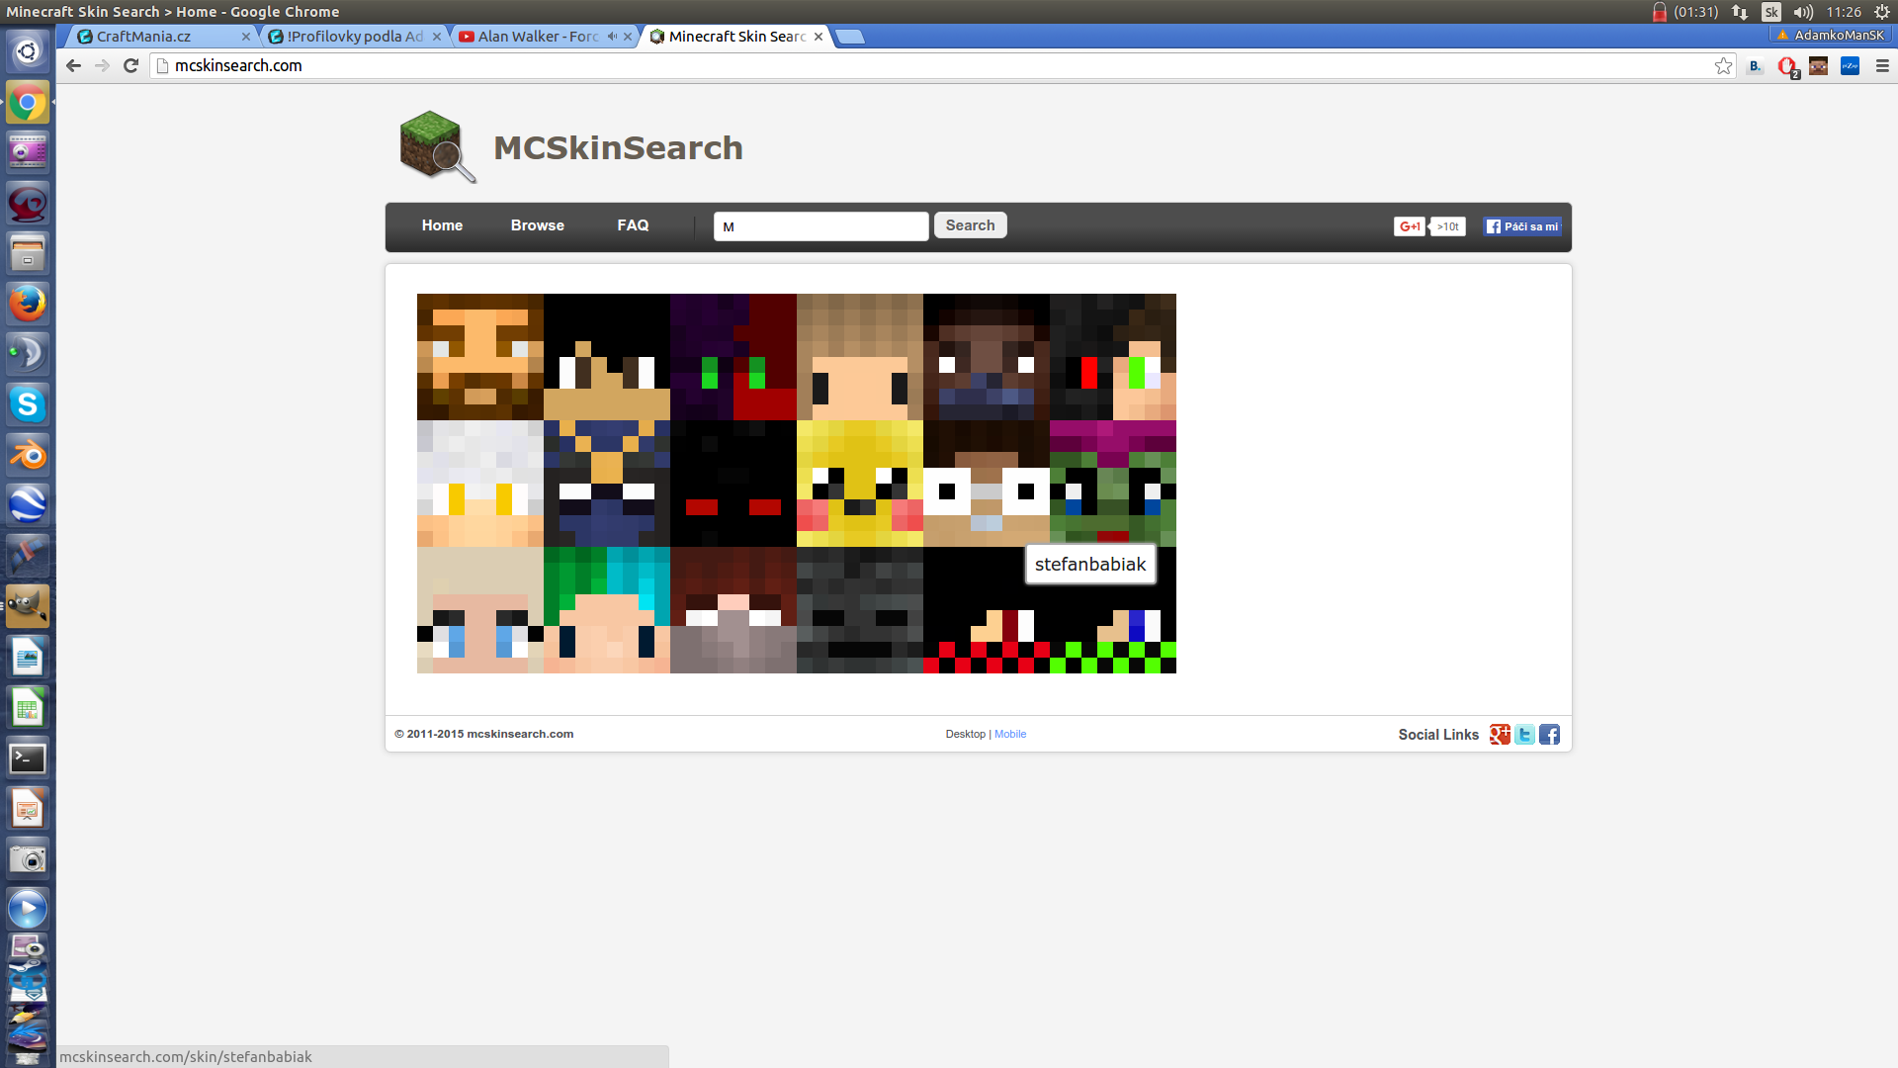Image resolution: width=1898 pixels, height=1068 pixels.
Task: Click the Minecraft Steve face extension
Action: click(1818, 66)
